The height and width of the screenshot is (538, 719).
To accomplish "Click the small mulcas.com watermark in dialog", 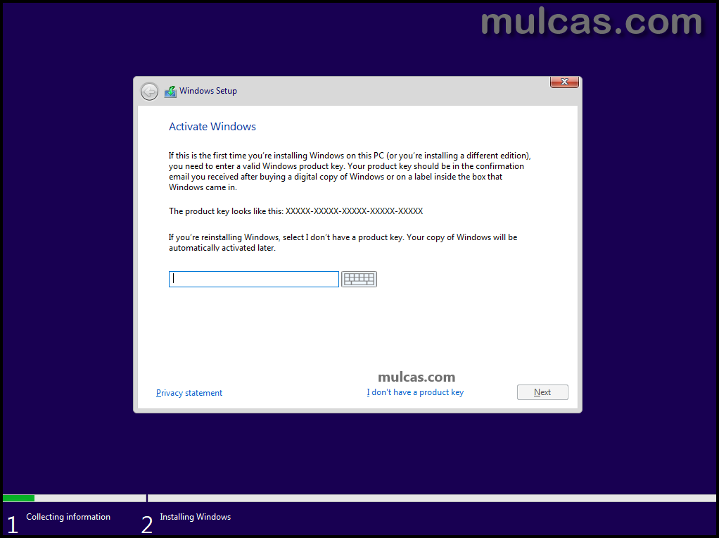I will [416, 377].
